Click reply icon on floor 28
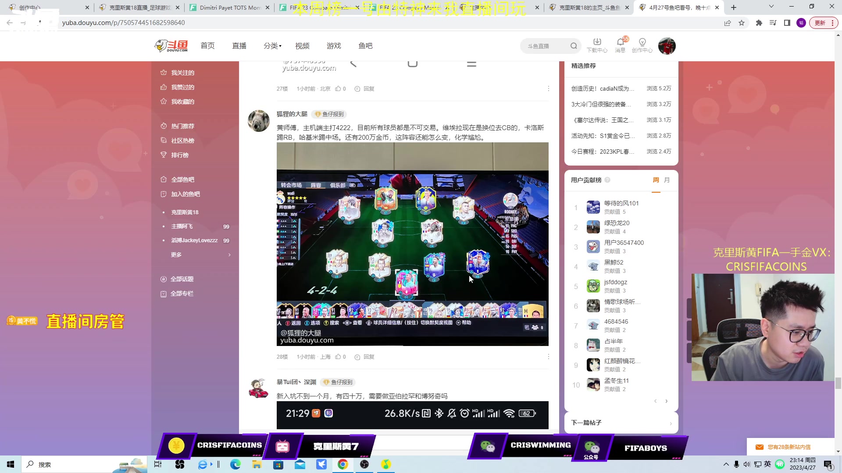842x473 pixels. coord(357,357)
